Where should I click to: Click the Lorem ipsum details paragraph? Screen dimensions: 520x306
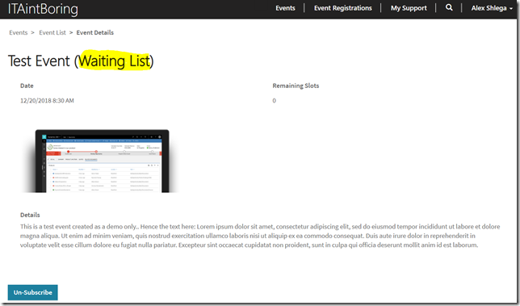[260, 236]
